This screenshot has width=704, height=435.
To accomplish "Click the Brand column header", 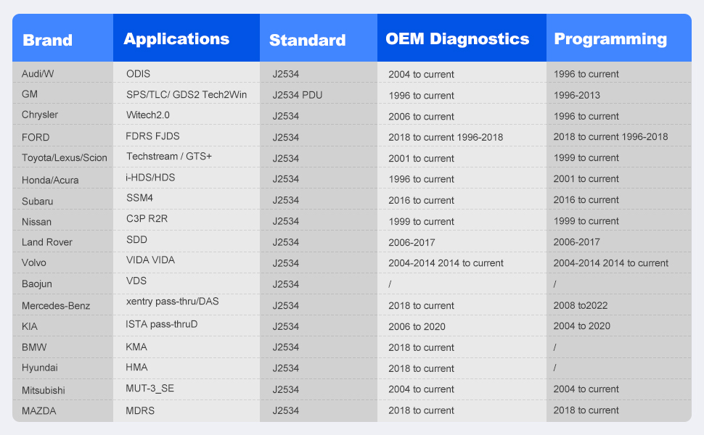I will (48, 40).
